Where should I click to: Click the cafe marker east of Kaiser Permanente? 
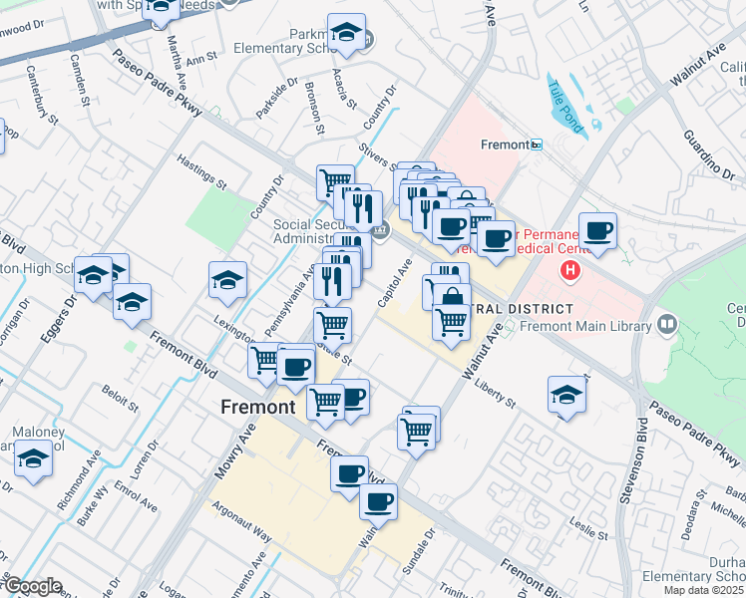598,233
